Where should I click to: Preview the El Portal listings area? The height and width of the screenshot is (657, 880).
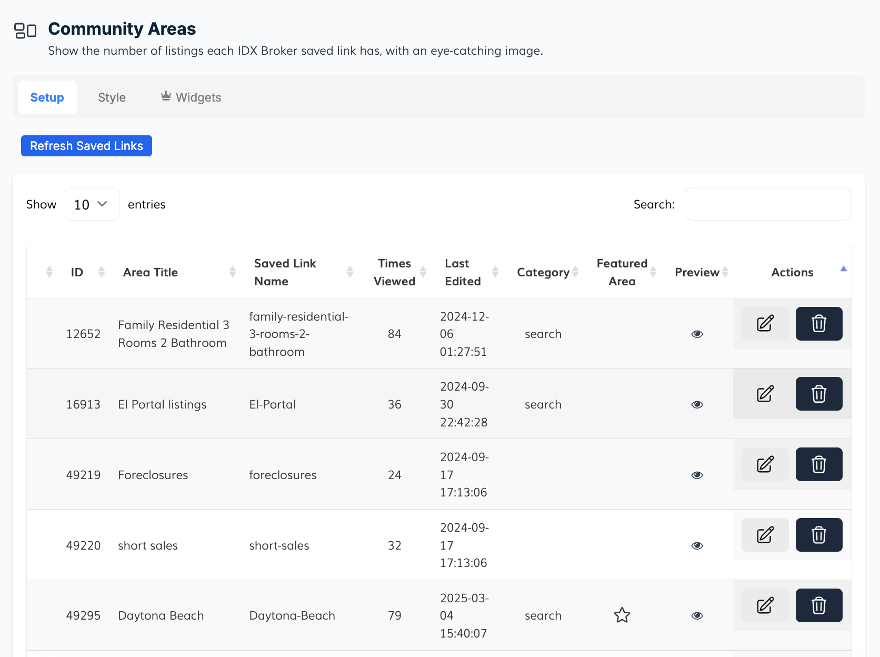pos(697,404)
